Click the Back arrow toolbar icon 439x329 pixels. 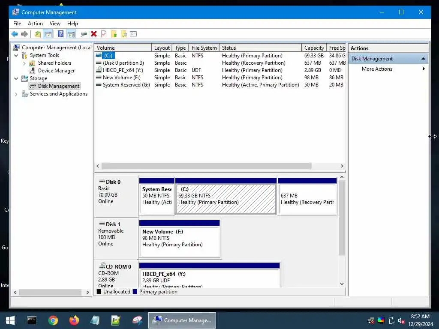click(15, 34)
